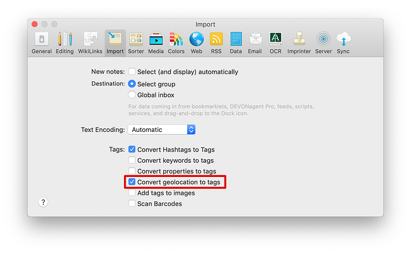Open the Editing preferences pane
This screenshot has width=411, height=253.
tap(65, 43)
